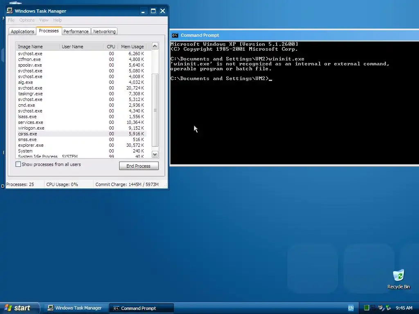
Task: Switch to the Performance tab
Action: [x=76, y=31]
